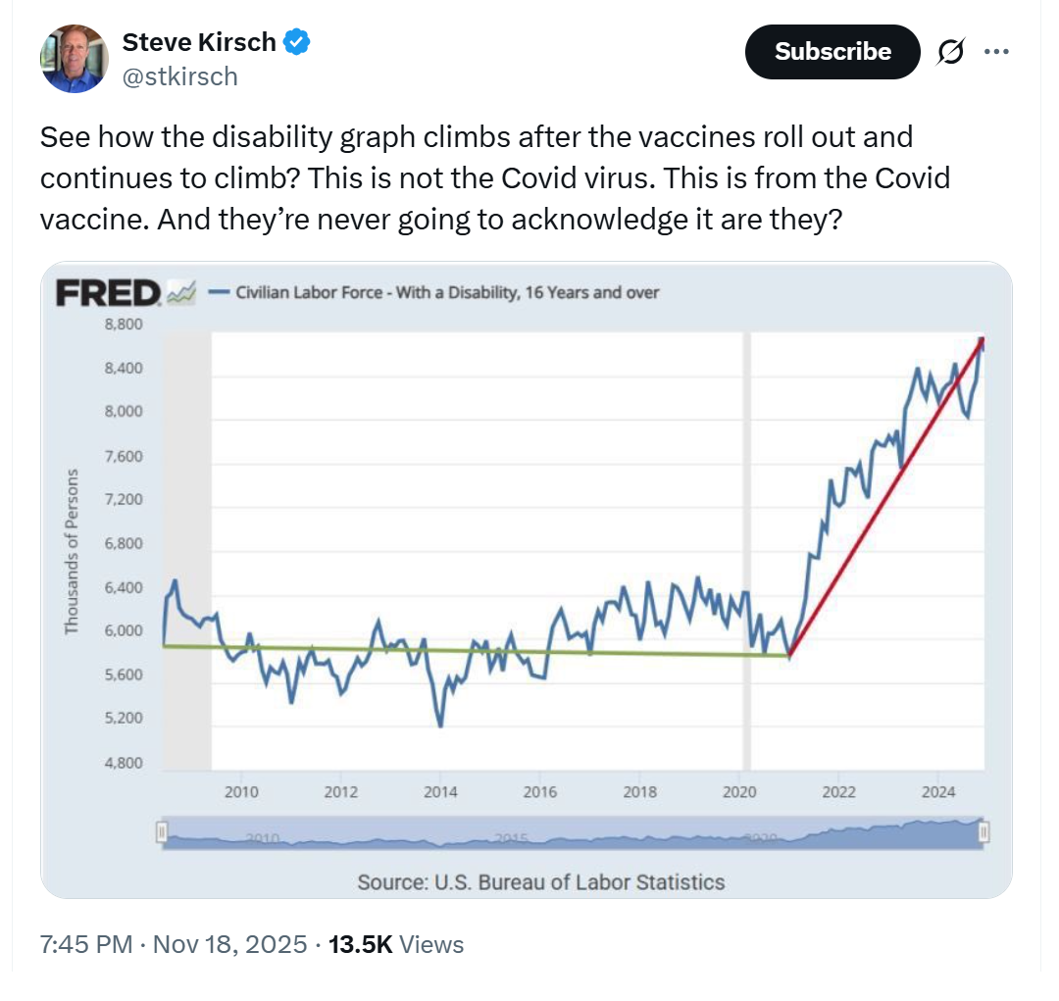Open the 7:45 PM Nov 18, 2025 timestamp
Image resolution: width=1059 pixels, height=1001 pixels.
point(174,944)
